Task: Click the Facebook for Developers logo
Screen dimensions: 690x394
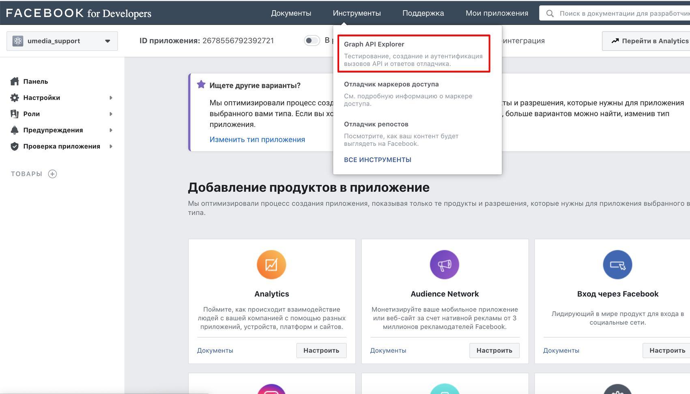Action: pos(78,13)
